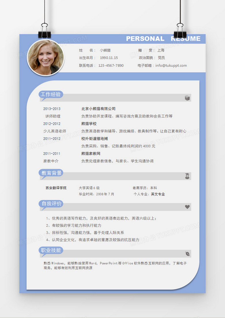Click the school name 西安翻译学院
The width and height of the screenshot is (225, 318).
pyautogui.click(x=56, y=188)
